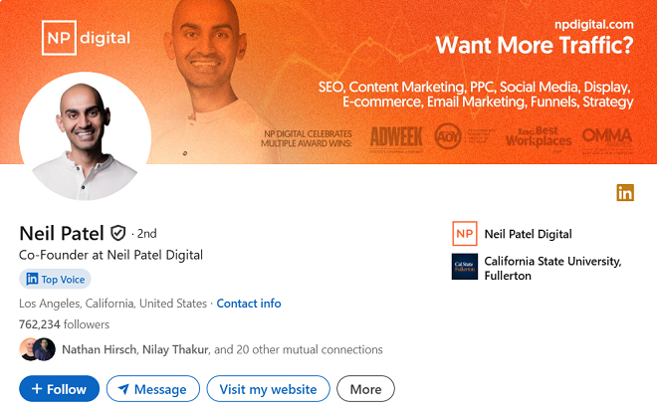The height and width of the screenshot is (415, 657).
Task: Open the Neil Patel Digital company link
Action: 528,234
